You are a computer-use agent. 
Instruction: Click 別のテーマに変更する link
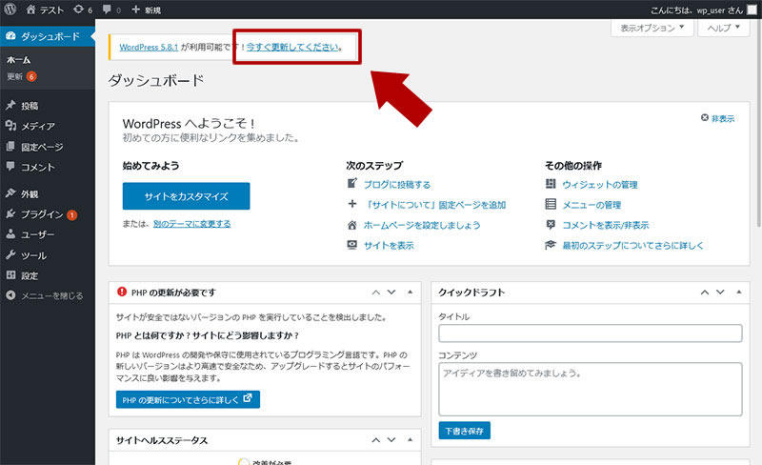pos(192,224)
